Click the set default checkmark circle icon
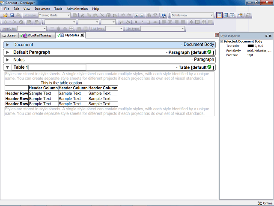Image resolution: width=274 pixels, height=206 pixels. [x=21, y=22]
